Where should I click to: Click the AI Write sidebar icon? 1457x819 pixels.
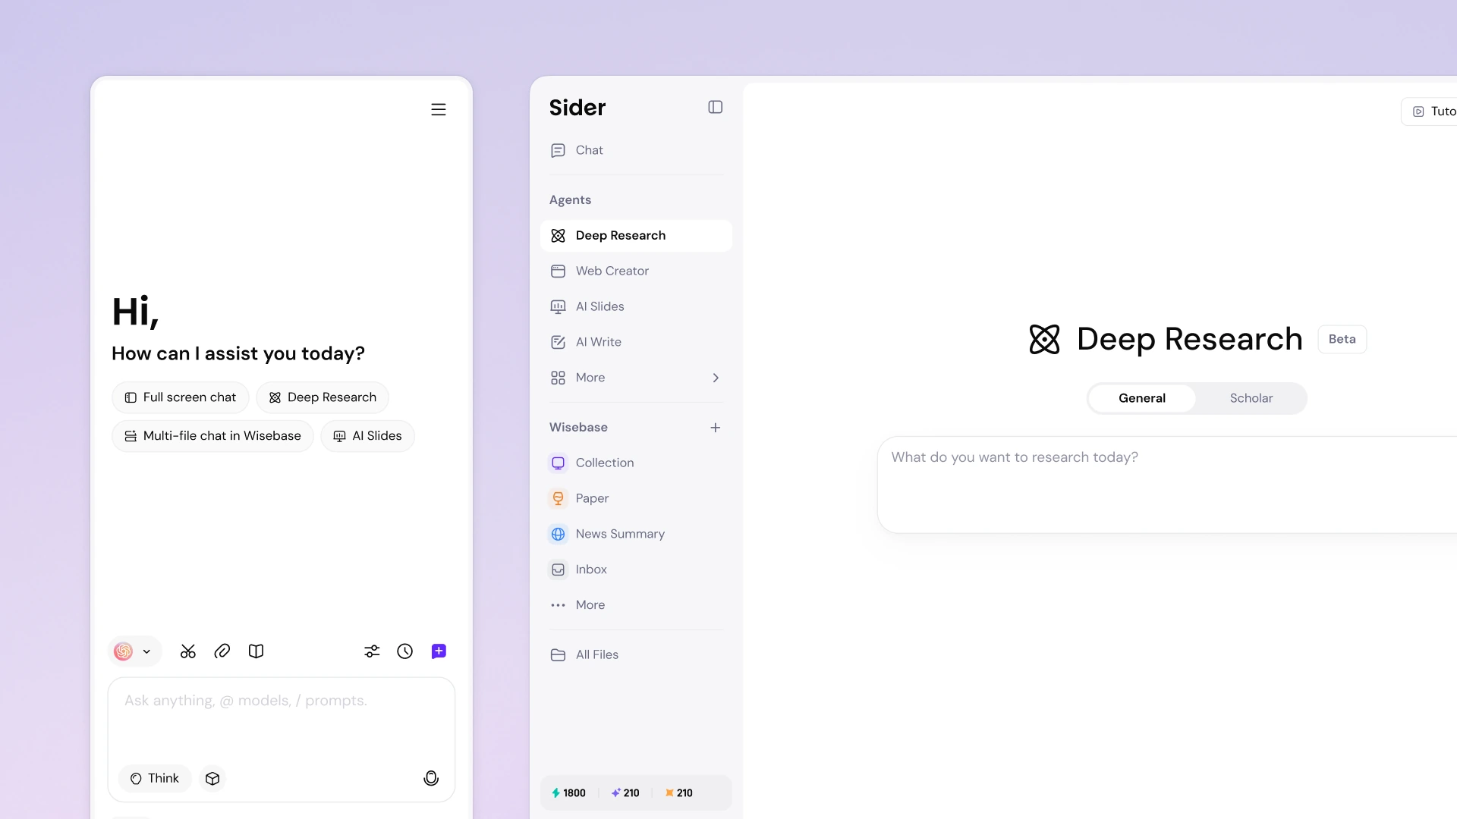[x=559, y=342]
